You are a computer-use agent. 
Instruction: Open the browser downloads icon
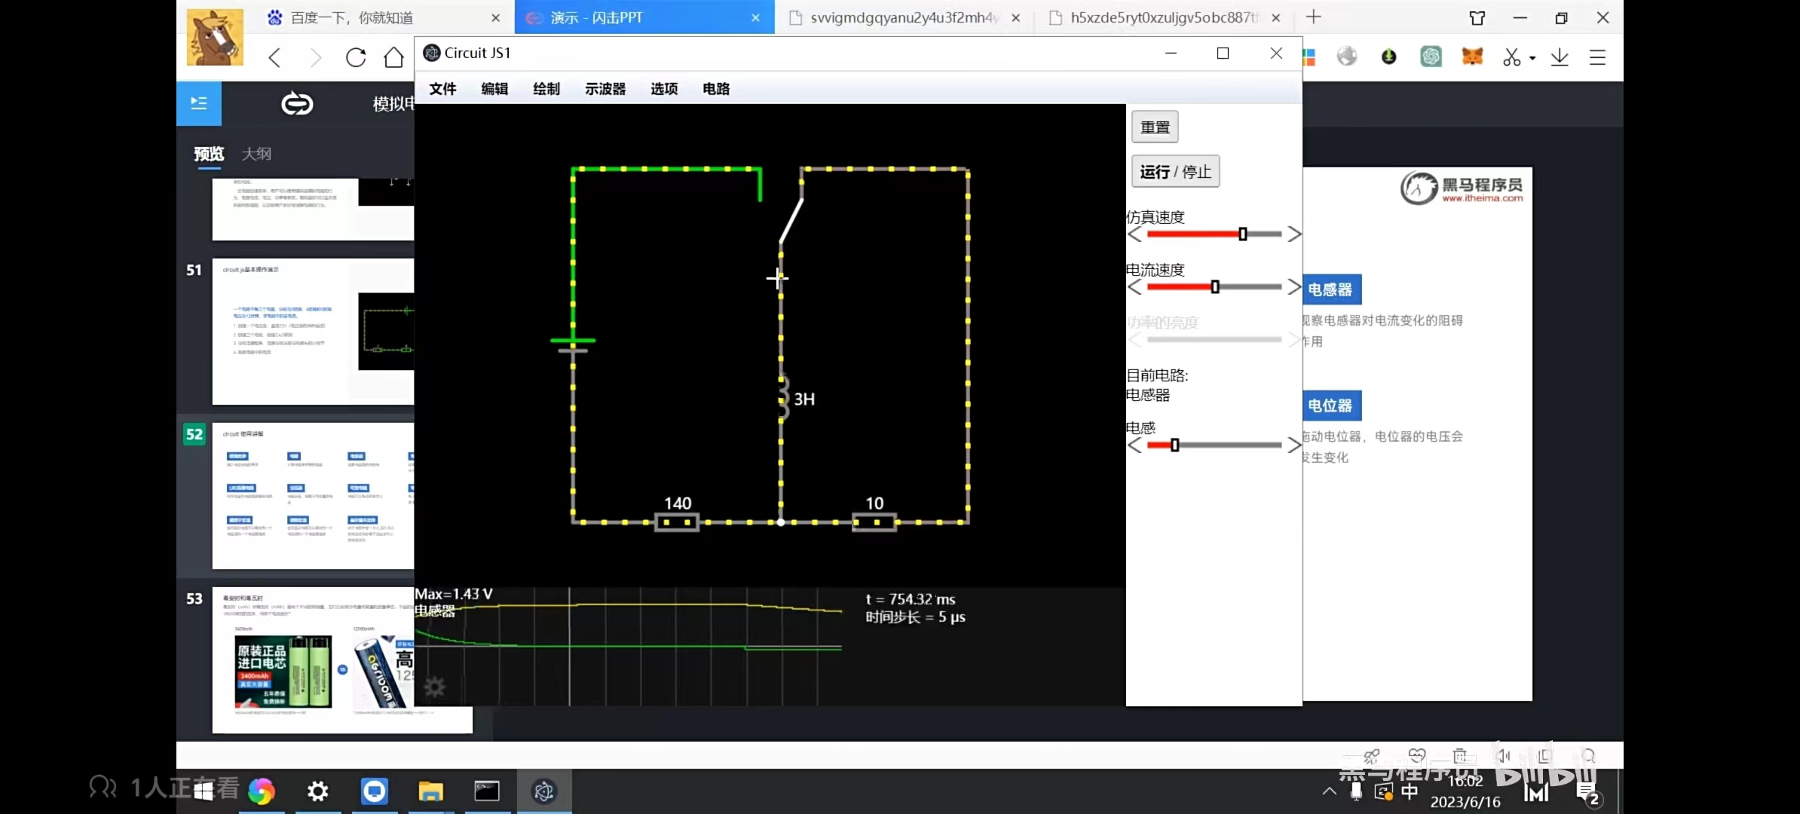pyautogui.click(x=1560, y=58)
